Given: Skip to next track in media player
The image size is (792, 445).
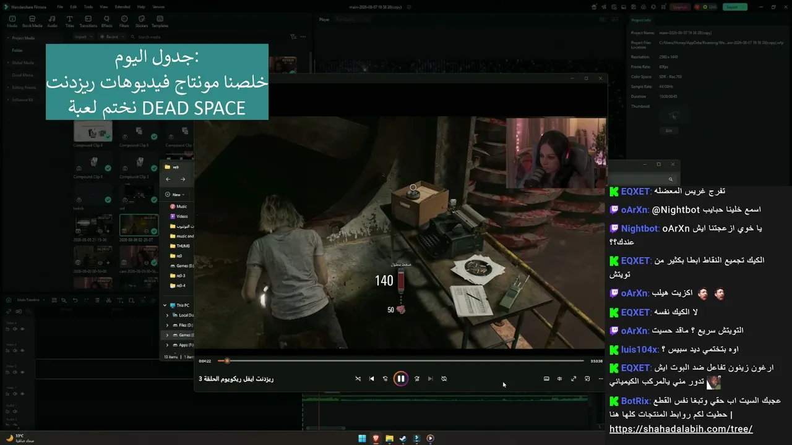Looking at the screenshot, I should tap(430, 379).
